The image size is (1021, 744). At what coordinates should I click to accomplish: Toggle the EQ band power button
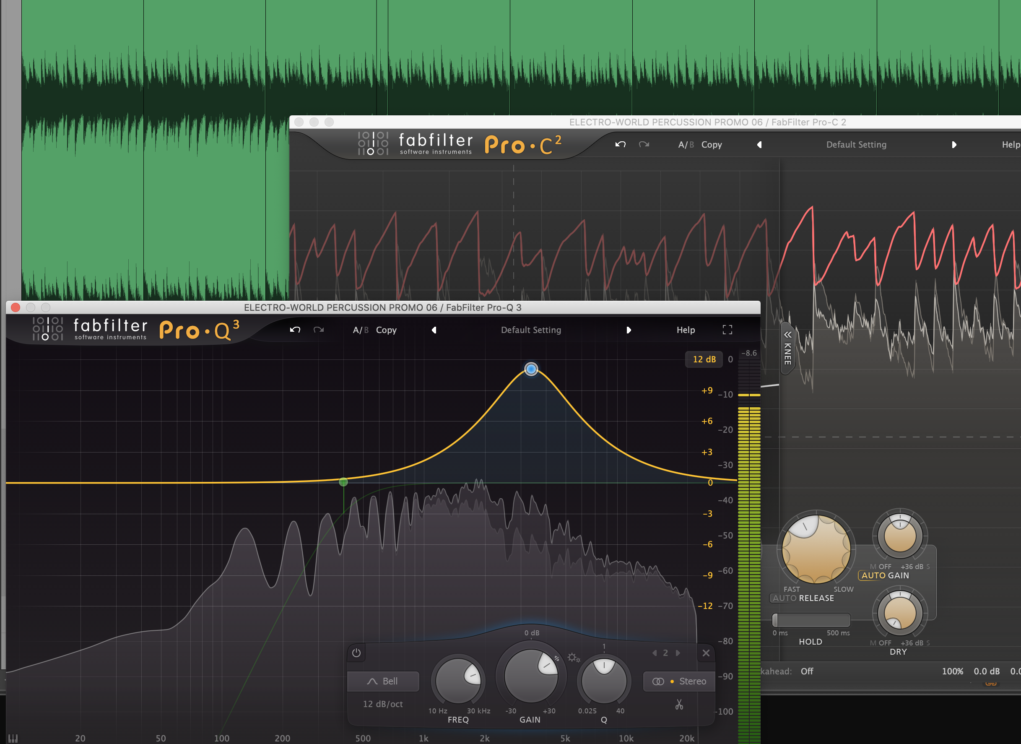coord(356,653)
